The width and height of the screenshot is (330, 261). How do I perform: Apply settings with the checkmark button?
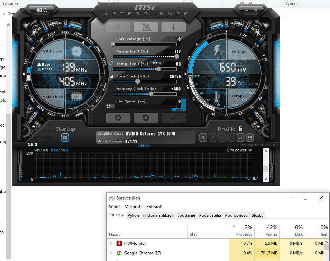pos(173,118)
